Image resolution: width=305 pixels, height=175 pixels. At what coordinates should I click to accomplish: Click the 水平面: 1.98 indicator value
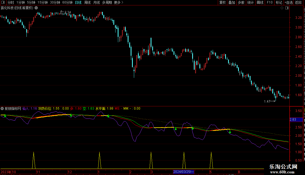click(104, 109)
